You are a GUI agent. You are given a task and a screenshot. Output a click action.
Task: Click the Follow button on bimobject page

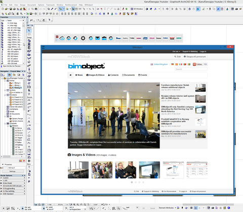(x=197, y=64)
